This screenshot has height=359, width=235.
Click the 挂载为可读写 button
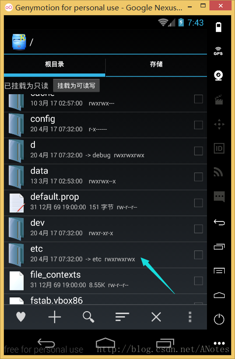tap(76, 86)
